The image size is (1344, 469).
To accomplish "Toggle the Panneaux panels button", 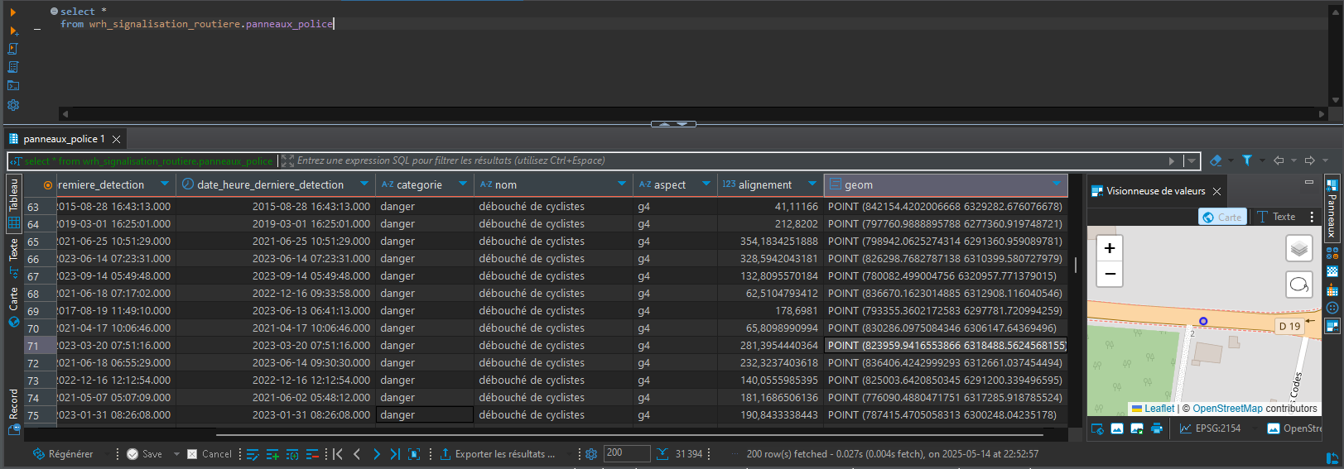I will click(x=1332, y=208).
